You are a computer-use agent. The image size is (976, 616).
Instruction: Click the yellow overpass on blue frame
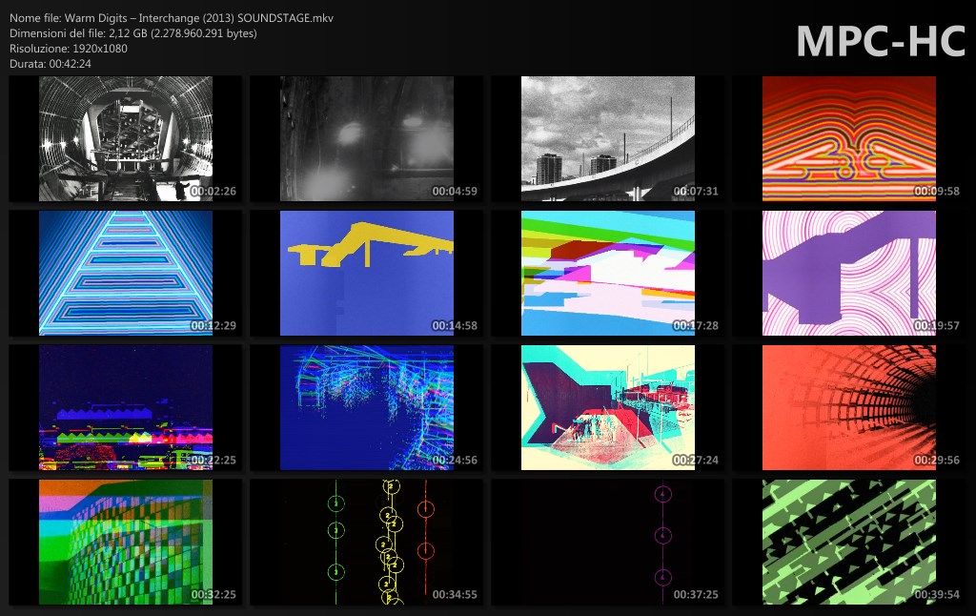[366, 273]
